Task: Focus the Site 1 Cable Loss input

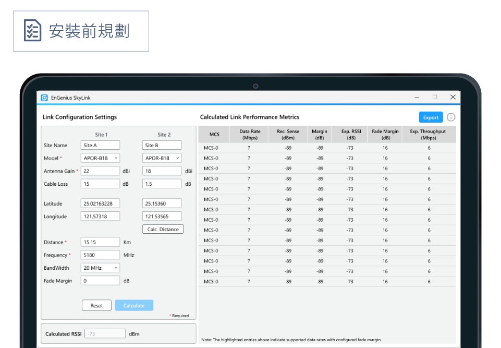Action: point(101,184)
